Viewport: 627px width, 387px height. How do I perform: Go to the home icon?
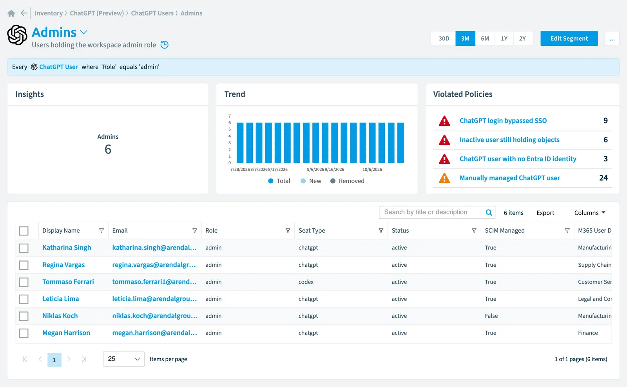11,13
